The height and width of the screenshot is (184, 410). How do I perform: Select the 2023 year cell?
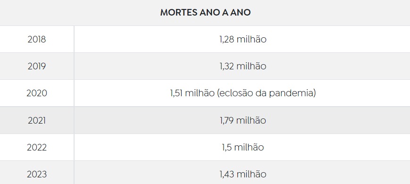coord(37,173)
